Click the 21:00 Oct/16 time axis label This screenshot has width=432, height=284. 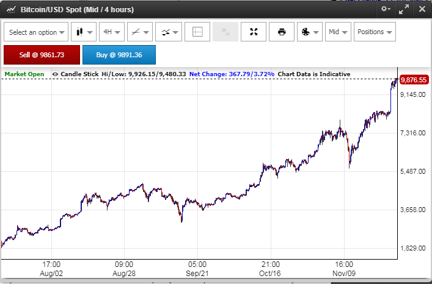pos(271,269)
